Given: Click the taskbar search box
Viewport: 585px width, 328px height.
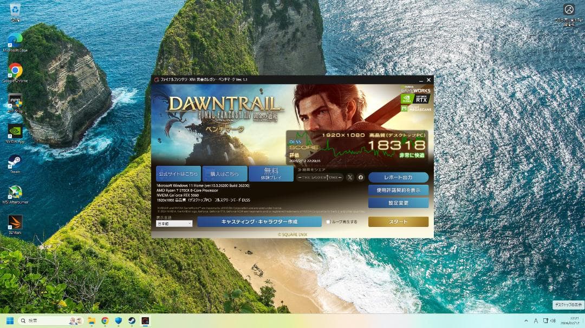Looking at the screenshot, I should point(51,320).
